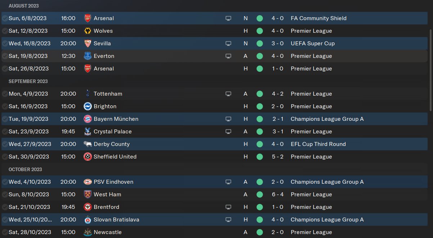The image size is (433, 238).
Task: Click the Bayern München crest icon
Action: point(87,119)
